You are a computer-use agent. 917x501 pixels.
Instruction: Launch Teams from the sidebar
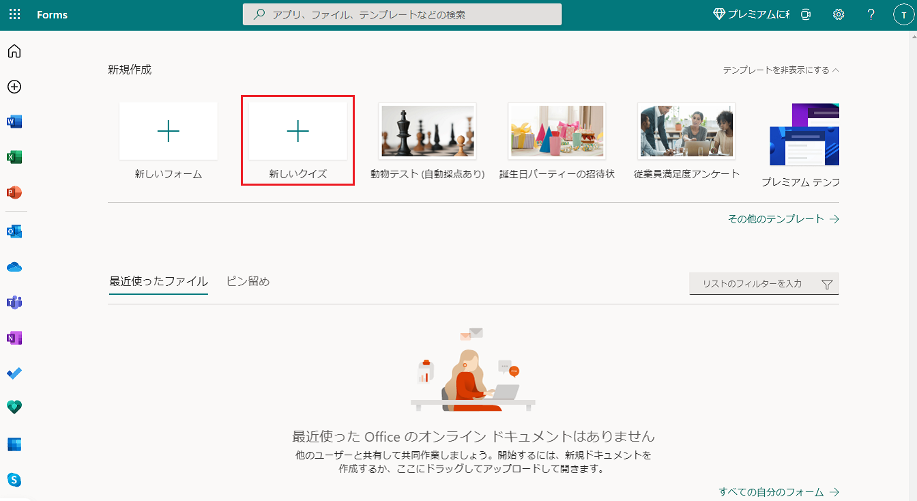pyautogui.click(x=14, y=303)
